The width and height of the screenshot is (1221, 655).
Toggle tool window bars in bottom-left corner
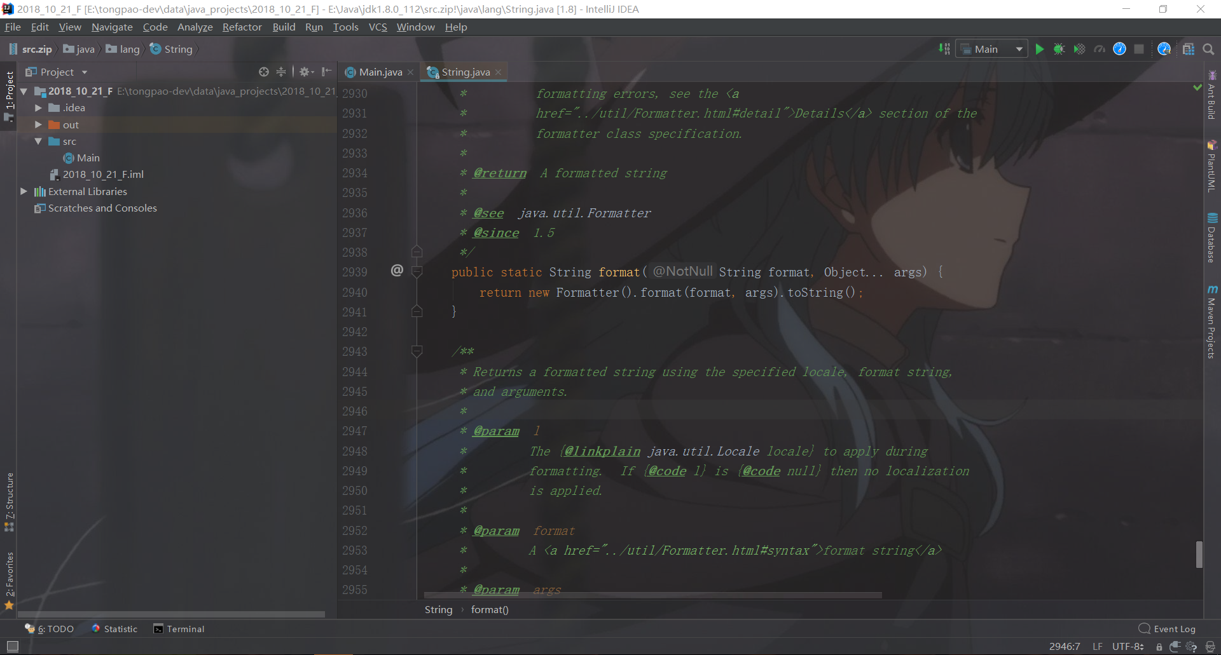tap(12, 646)
